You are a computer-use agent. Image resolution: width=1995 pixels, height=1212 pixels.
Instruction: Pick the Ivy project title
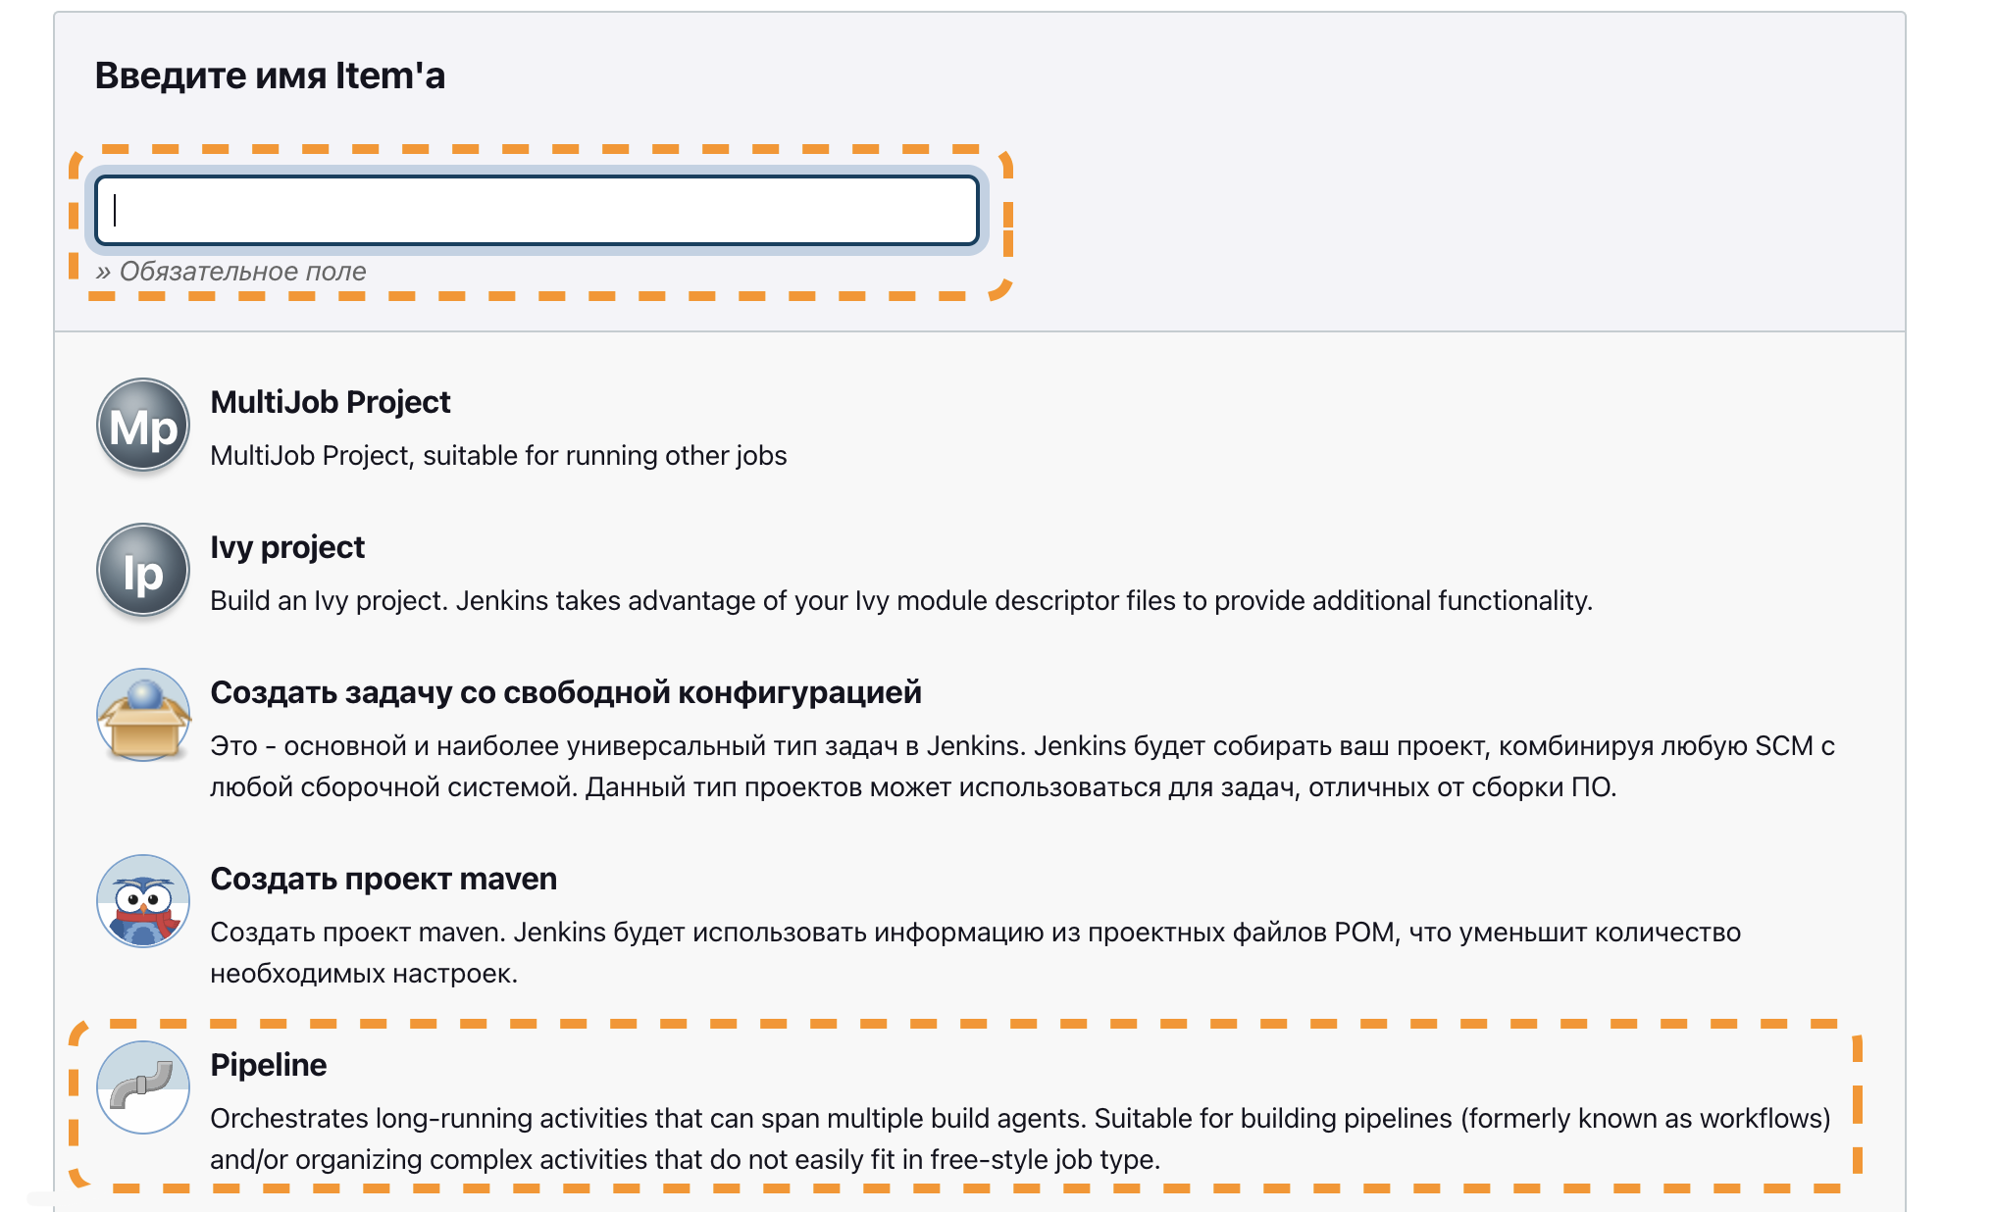[x=287, y=547]
